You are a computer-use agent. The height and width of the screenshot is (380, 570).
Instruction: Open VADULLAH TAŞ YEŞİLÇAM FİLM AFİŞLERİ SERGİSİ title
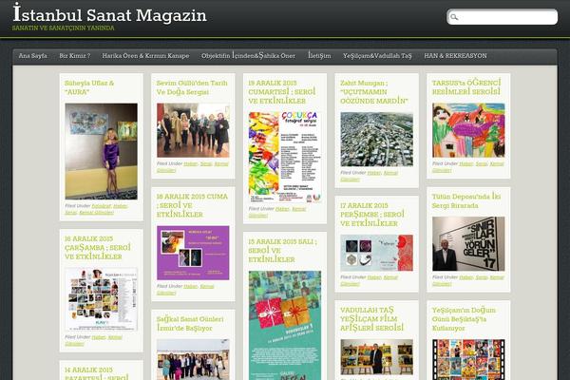[371, 319]
